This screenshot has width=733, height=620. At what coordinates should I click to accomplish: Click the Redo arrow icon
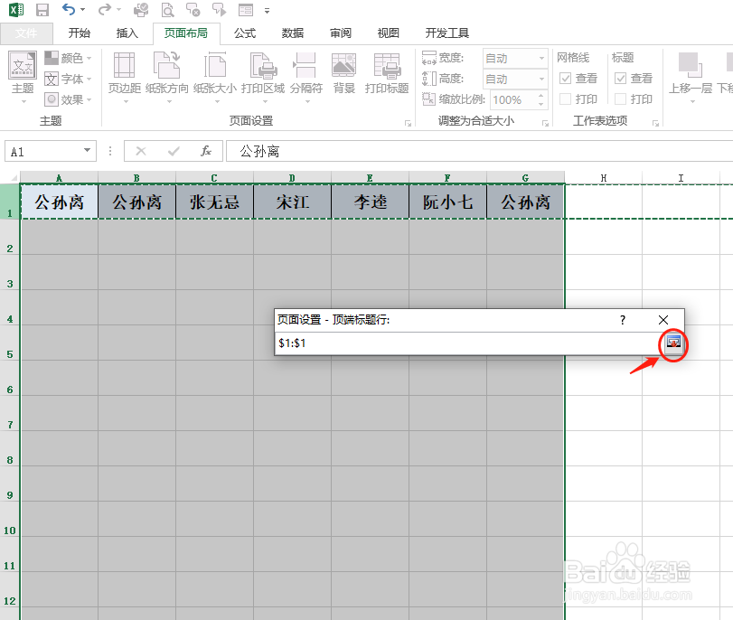pyautogui.click(x=105, y=9)
